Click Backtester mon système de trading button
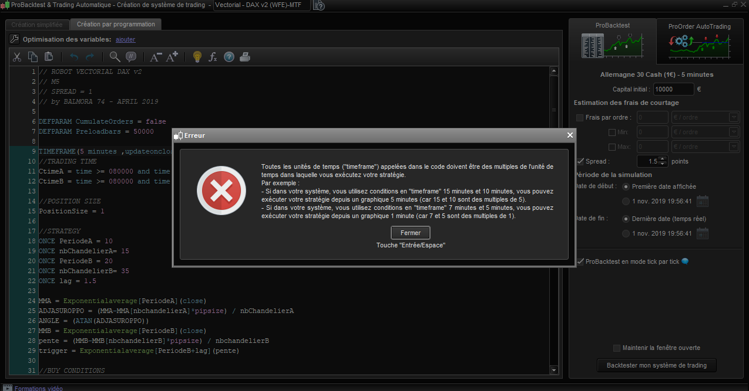749x391 pixels. pos(657,365)
